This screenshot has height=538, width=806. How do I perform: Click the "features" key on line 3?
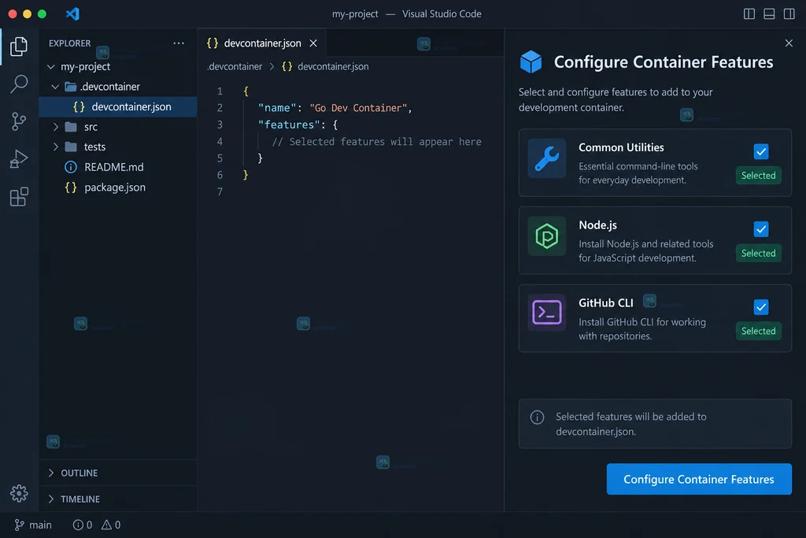[x=288, y=124]
